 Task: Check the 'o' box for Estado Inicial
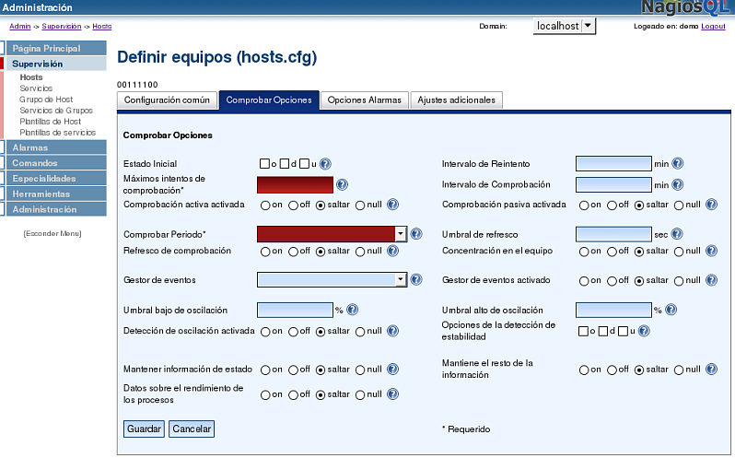(264, 163)
